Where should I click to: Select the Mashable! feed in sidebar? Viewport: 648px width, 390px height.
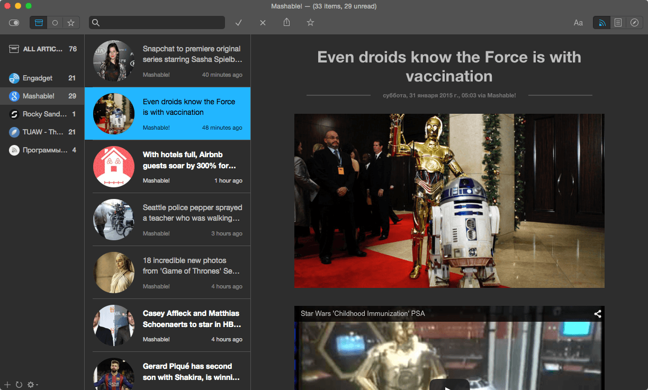[42, 96]
